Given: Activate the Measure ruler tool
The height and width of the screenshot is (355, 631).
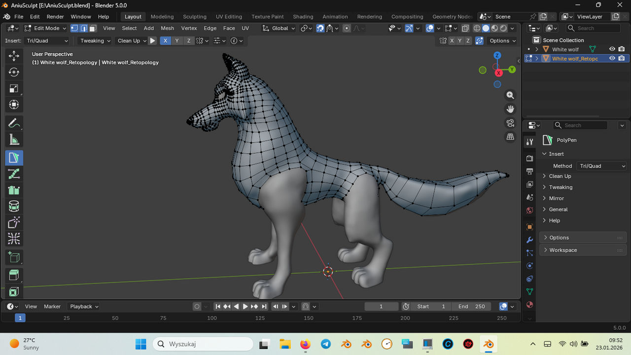Looking at the screenshot, I should pos(14,140).
